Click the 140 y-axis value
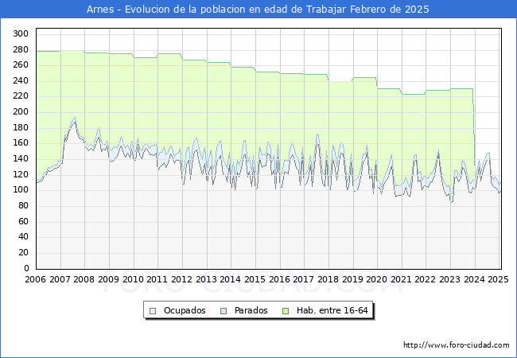The image size is (517, 358). click(x=21, y=159)
